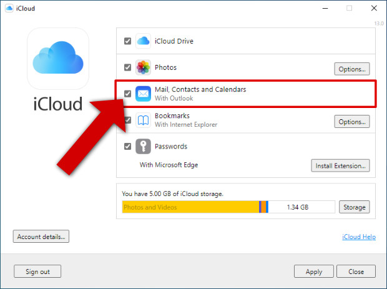Open the Storage management button

click(x=354, y=207)
